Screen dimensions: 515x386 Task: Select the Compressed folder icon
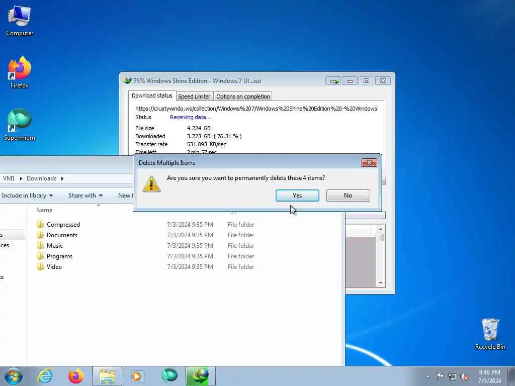pos(40,225)
